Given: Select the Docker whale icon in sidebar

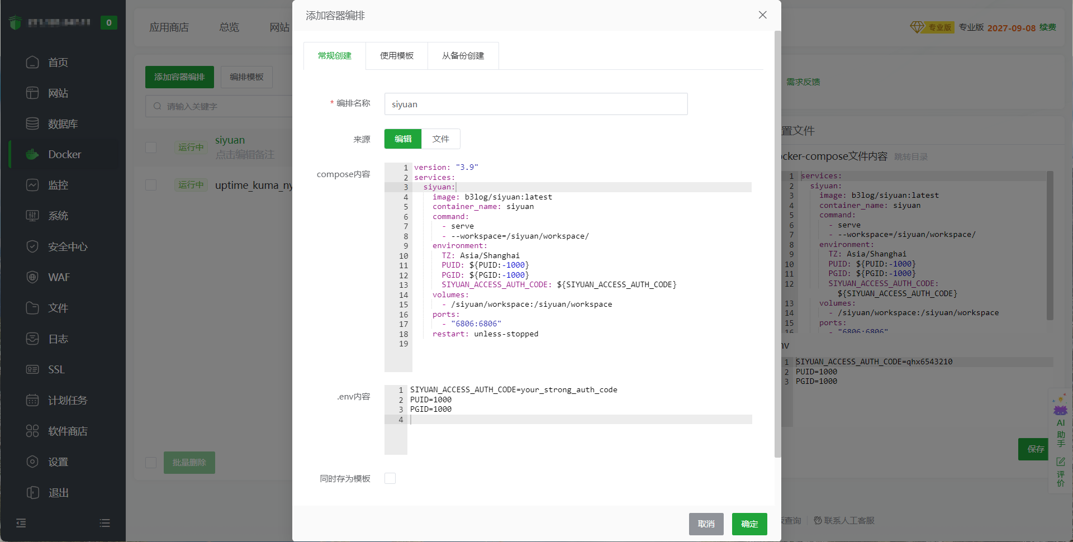Looking at the screenshot, I should coord(32,154).
